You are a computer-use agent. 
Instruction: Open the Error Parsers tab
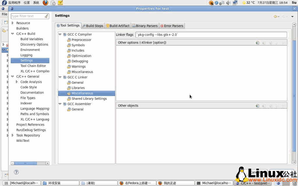(172, 25)
